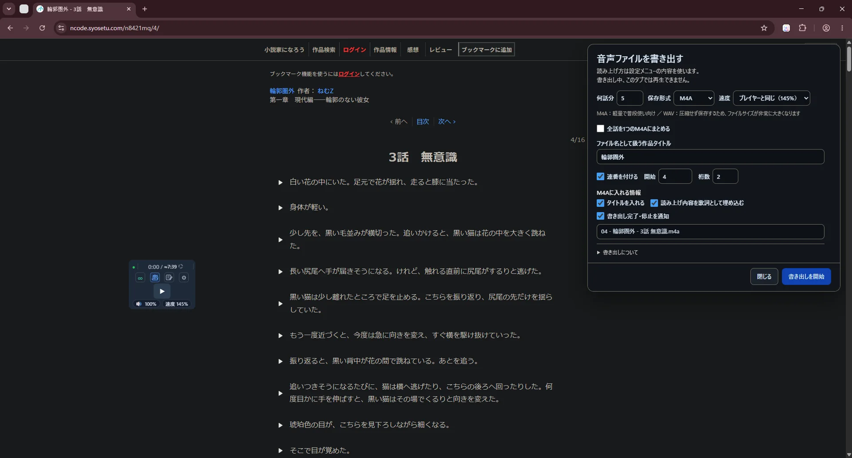Go to next chapter via 次へ link
This screenshot has height=458, width=852.
click(x=447, y=122)
